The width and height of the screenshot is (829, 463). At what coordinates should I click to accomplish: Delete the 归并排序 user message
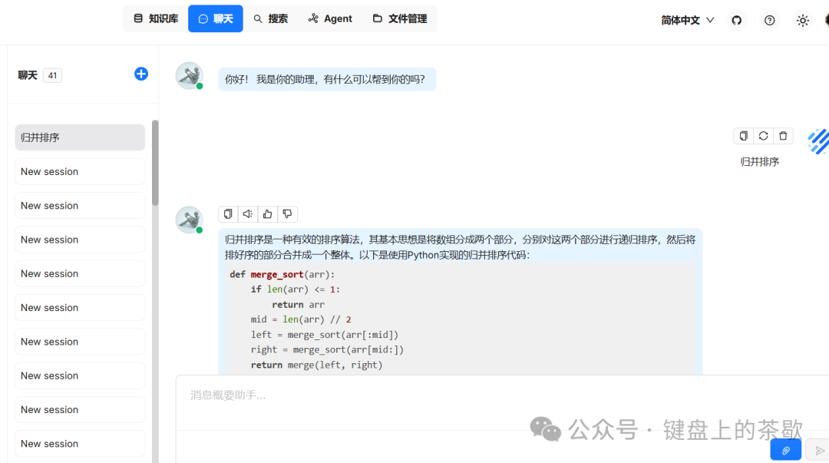tap(783, 136)
